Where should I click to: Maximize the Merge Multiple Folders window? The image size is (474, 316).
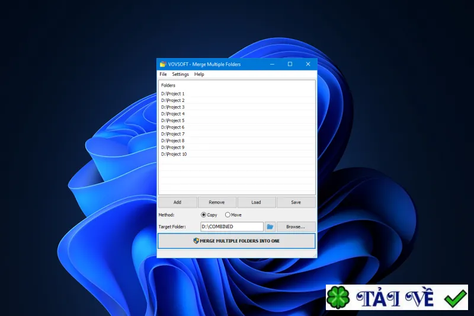pos(290,64)
